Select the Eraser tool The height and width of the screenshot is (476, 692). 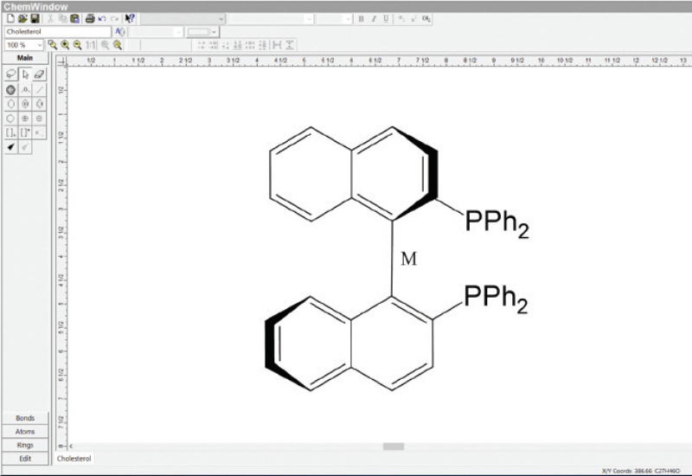click(x=39, y=74)
